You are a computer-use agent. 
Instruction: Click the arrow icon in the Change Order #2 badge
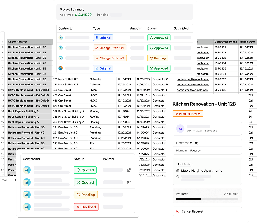point(97,58)
